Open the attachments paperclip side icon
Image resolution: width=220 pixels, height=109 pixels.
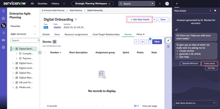click(168, 41)
